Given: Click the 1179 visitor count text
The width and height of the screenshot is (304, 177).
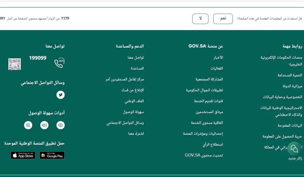Looking at the screenshot, I should click(65, 18).
